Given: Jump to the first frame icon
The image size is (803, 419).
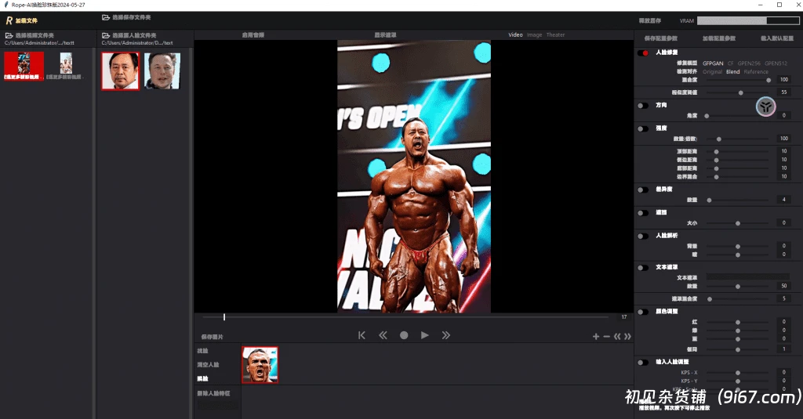Looking at the screenshot, I should point(362,335).
